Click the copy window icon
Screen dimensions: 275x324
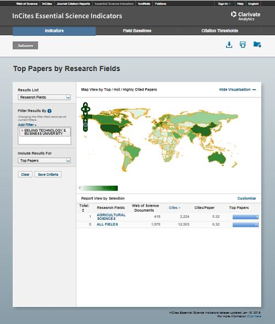(x=243, y=45)
